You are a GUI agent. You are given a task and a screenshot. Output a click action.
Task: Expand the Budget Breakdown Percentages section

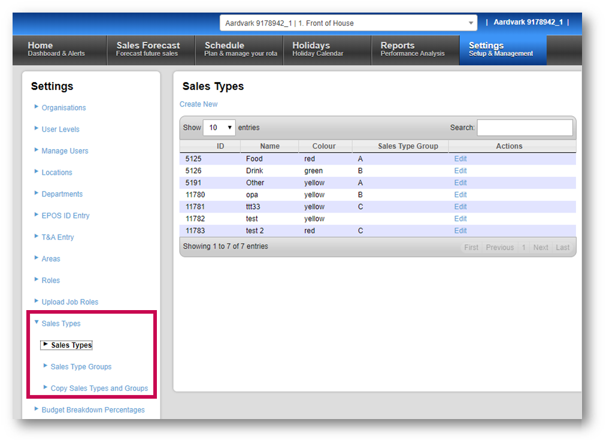coord(93,410)
